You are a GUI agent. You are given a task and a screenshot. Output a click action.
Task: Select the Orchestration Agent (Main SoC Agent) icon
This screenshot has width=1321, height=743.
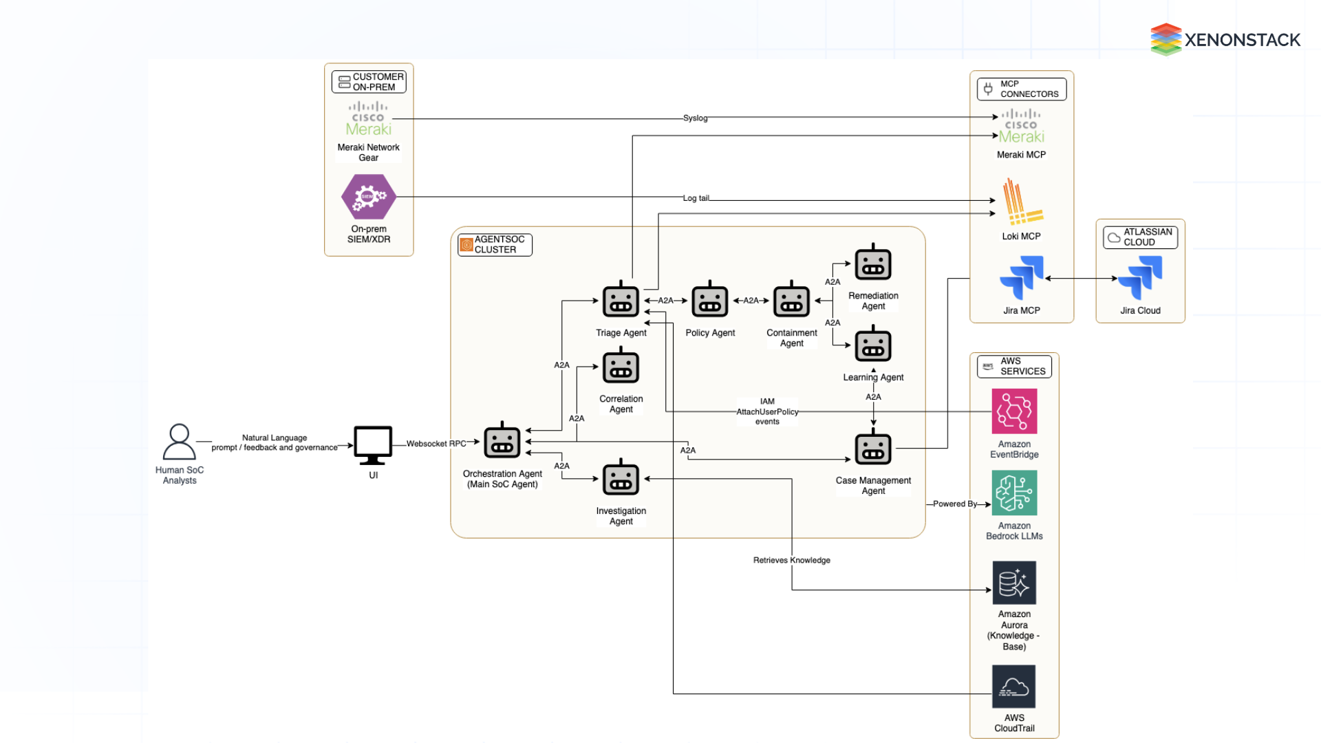coord(502,441)
